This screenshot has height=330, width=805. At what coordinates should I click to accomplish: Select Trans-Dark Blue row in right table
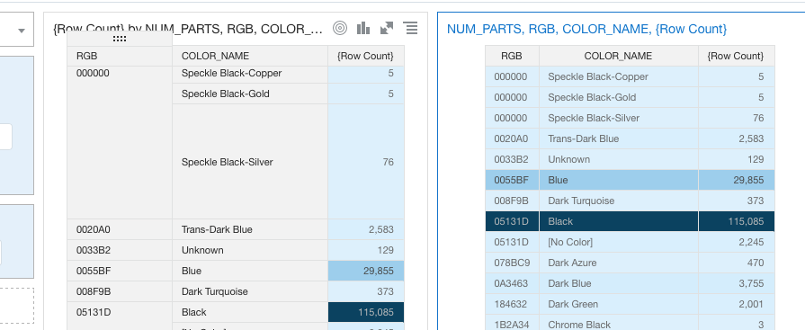(x=630, y=138)
